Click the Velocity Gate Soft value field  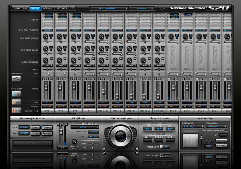[x=148, y=129]
